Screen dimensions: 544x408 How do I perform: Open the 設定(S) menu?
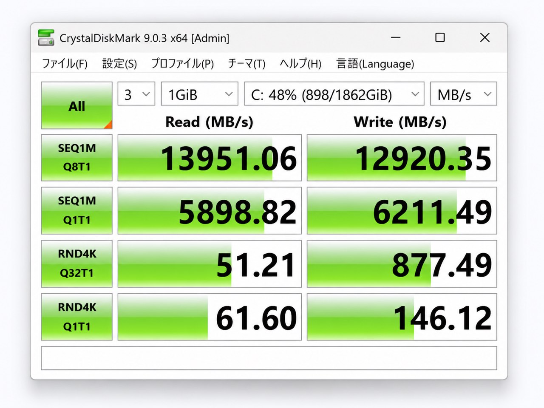119,64
